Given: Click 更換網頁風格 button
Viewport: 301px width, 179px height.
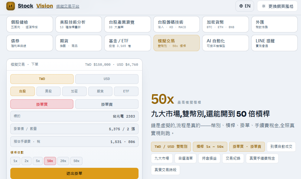Looking at the screenshot, I should 277,6.
